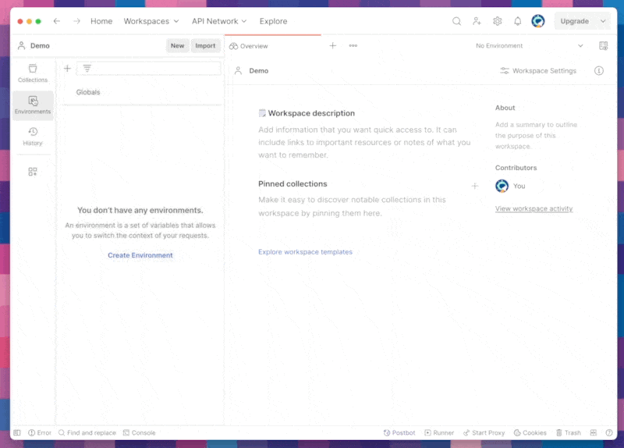Open the search magnifier icon

456,21
